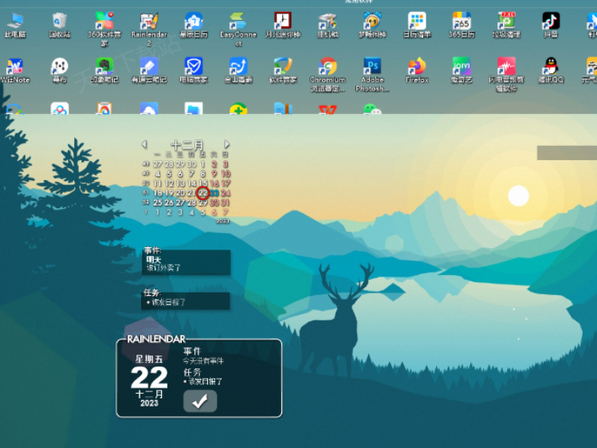
Task: Go to next month in the calendar
Action: (226, 144)
